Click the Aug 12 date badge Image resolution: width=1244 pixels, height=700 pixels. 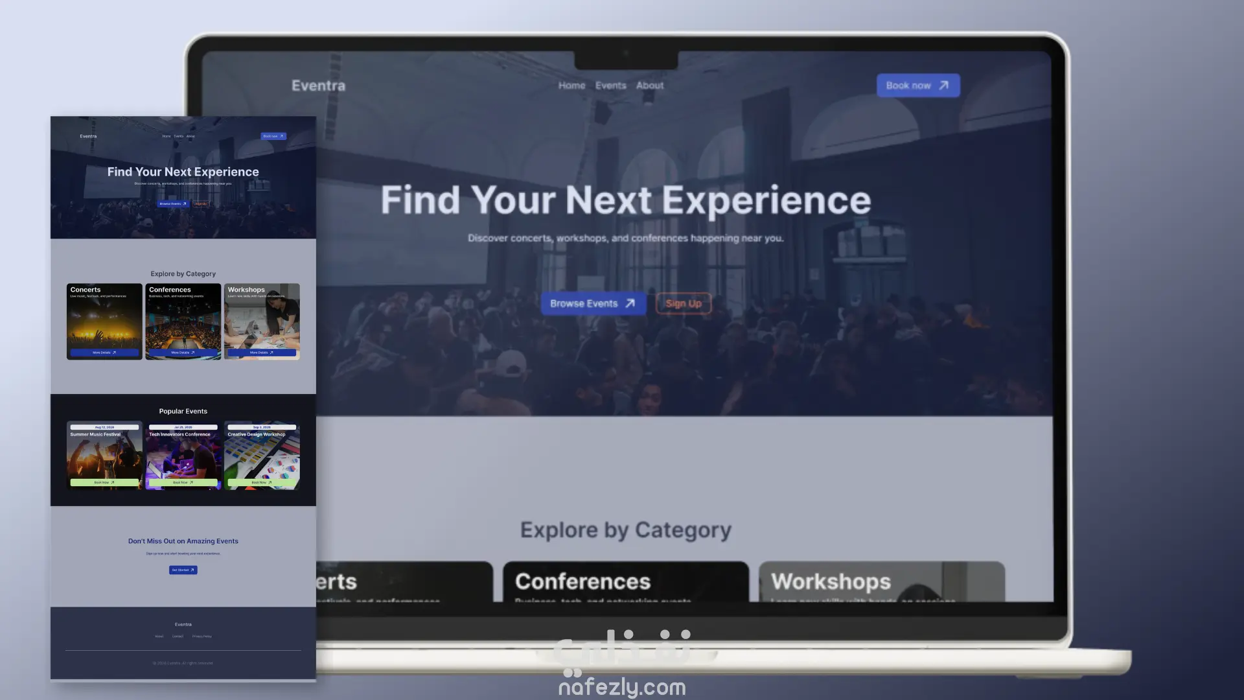(104, 427)
